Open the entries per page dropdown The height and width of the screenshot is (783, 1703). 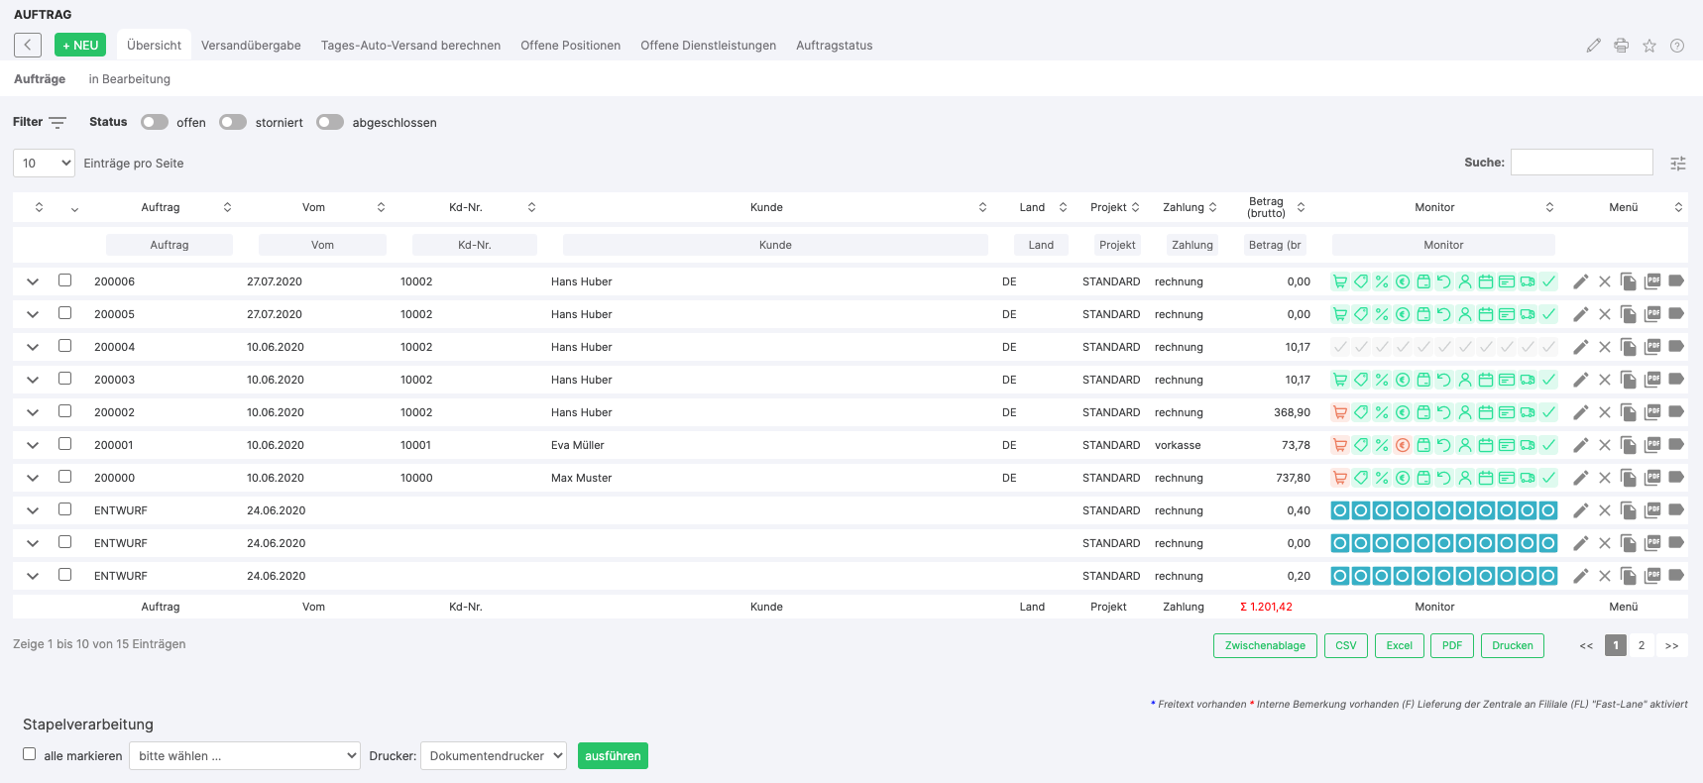44,163
